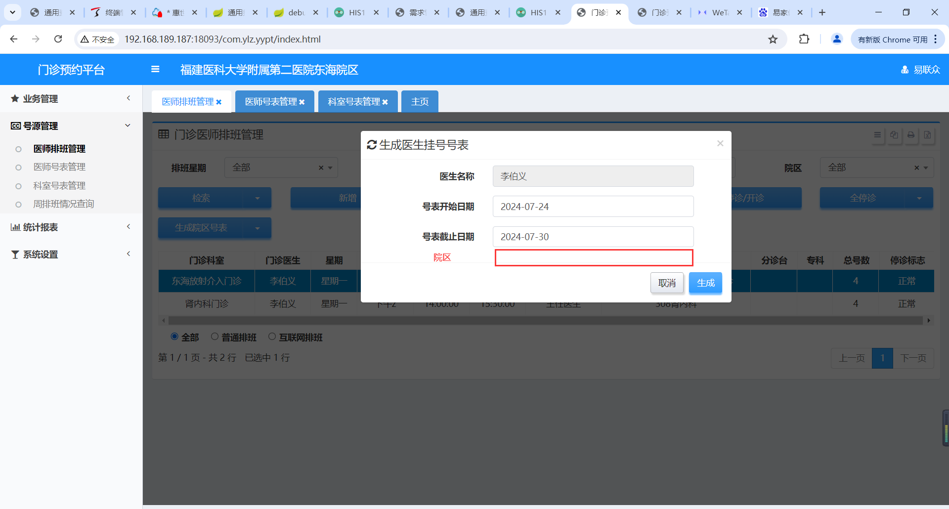The image size is (949, 509).
Task: Click the 上一页 pagination button
Action: coord(852,358)
